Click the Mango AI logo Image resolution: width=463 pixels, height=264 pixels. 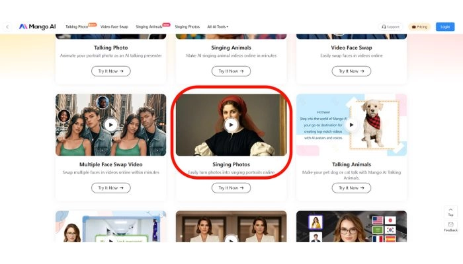click(x=37, y=26)
